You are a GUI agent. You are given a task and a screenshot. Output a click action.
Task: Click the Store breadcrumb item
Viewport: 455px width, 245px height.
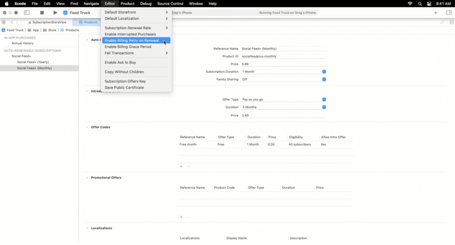(50, 30)
